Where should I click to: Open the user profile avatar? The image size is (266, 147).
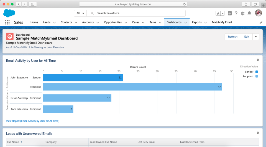[258, 13]
